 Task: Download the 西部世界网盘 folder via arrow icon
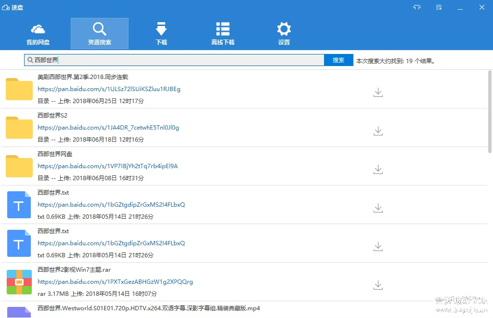pyautogui.click(x=378, y=170)
